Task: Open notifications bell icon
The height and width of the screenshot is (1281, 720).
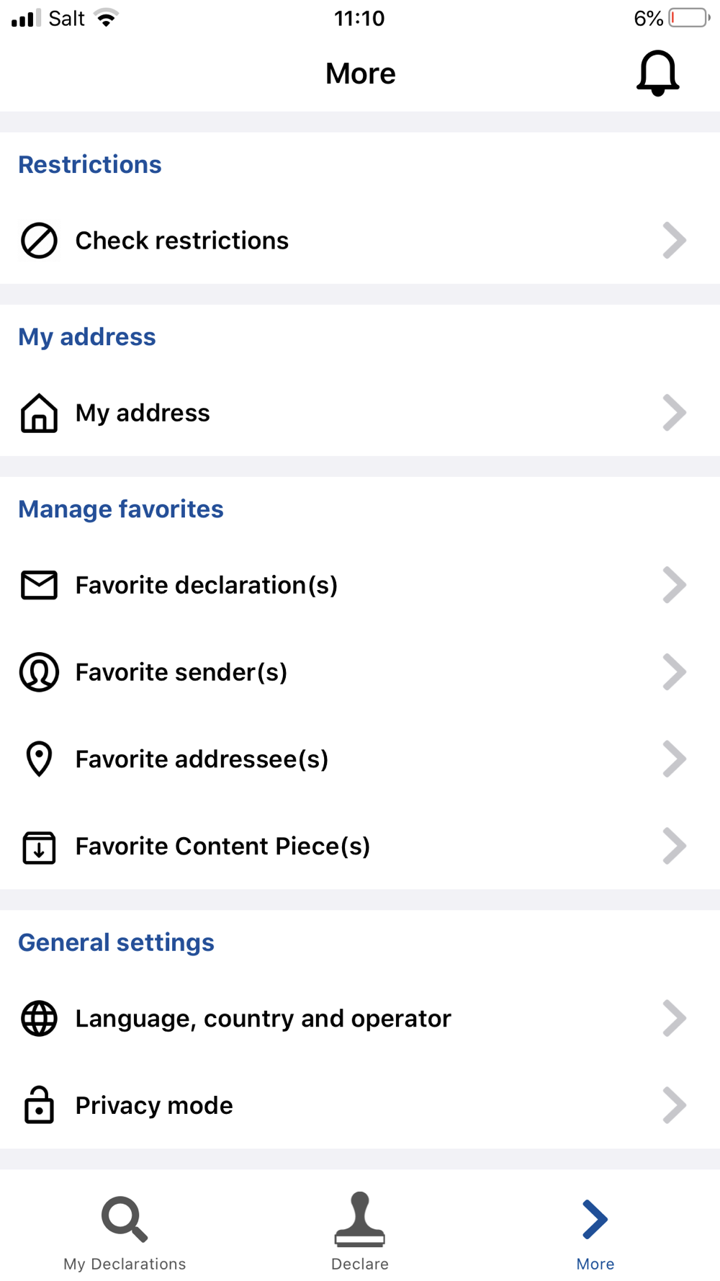Action: (657, 73)
